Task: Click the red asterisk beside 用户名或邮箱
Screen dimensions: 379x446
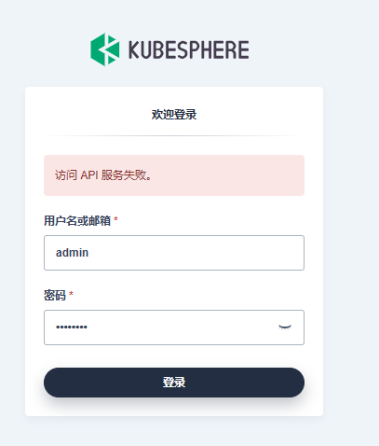Action: pos(115,219)
